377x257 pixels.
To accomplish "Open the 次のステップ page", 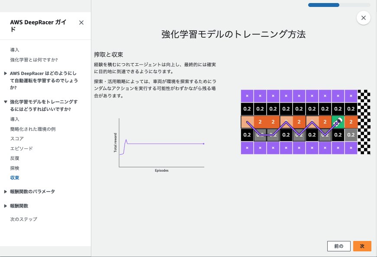I will click(23, 219).
